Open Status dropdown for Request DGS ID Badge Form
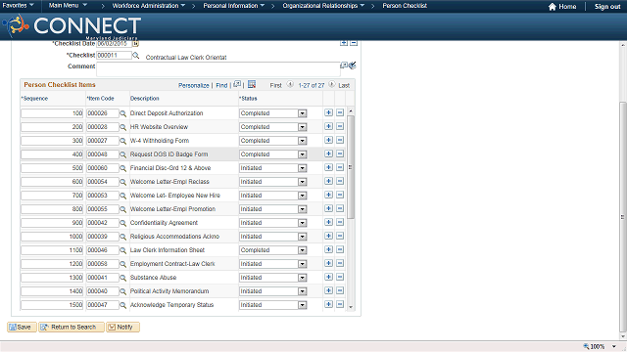Viewport: 627px width, 352px height. 303,154
